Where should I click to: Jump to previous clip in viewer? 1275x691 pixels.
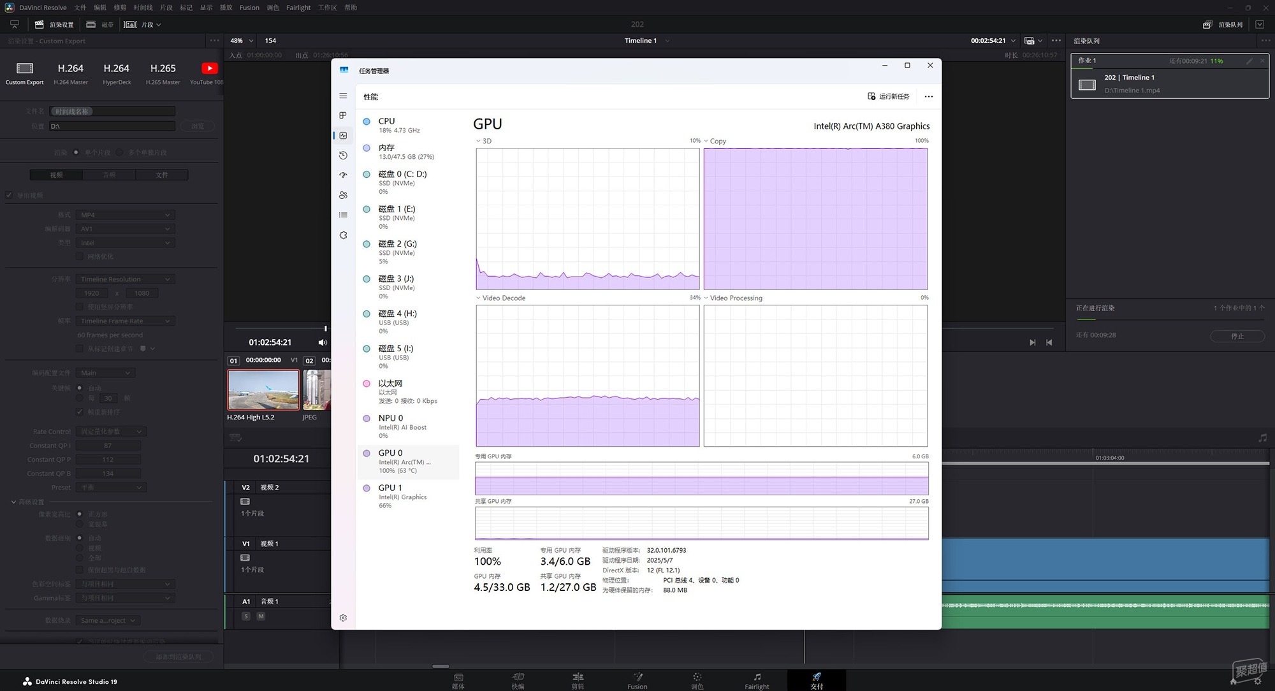(x=1049, y=342)
